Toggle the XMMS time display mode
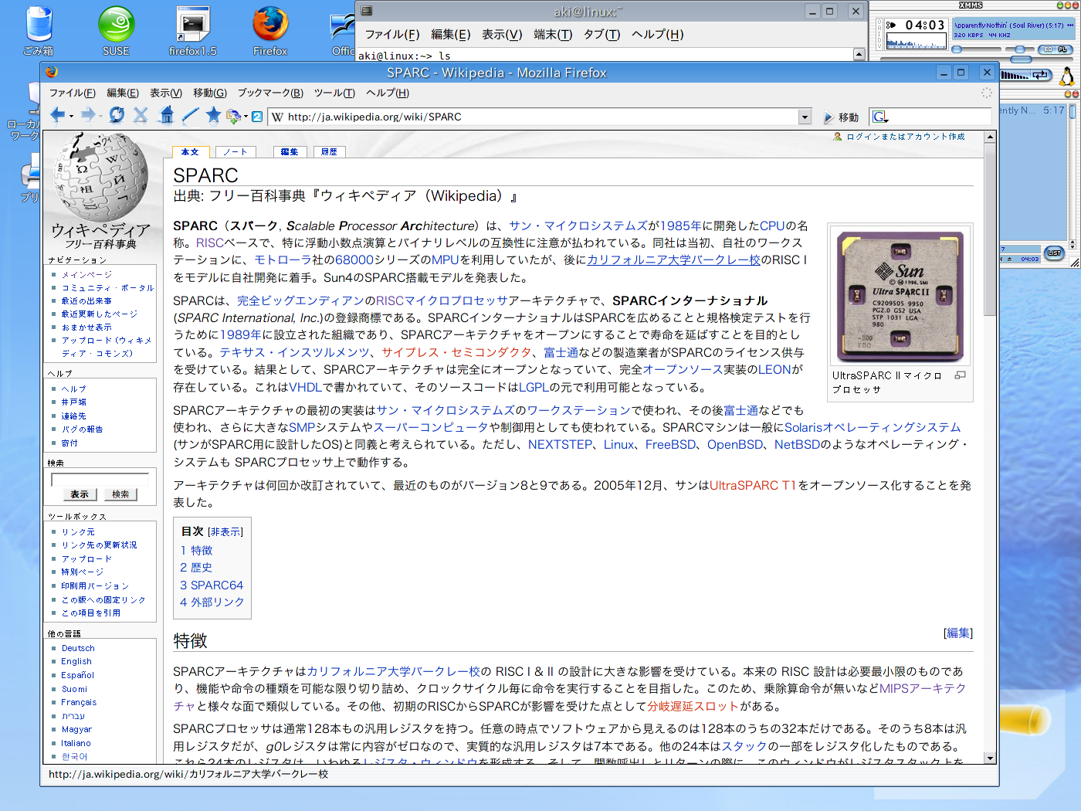Screen dimensions: 1081x811 tap(925, 25)
